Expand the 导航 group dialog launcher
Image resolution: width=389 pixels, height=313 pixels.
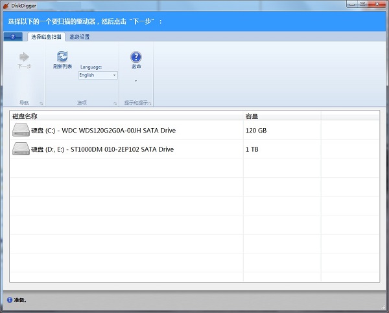point(41,103)
